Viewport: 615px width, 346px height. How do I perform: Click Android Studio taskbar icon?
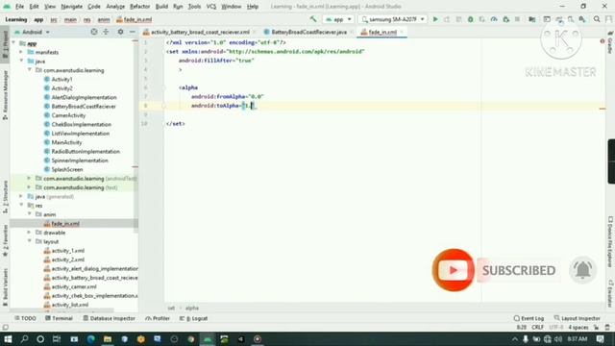tap(208, 339)
